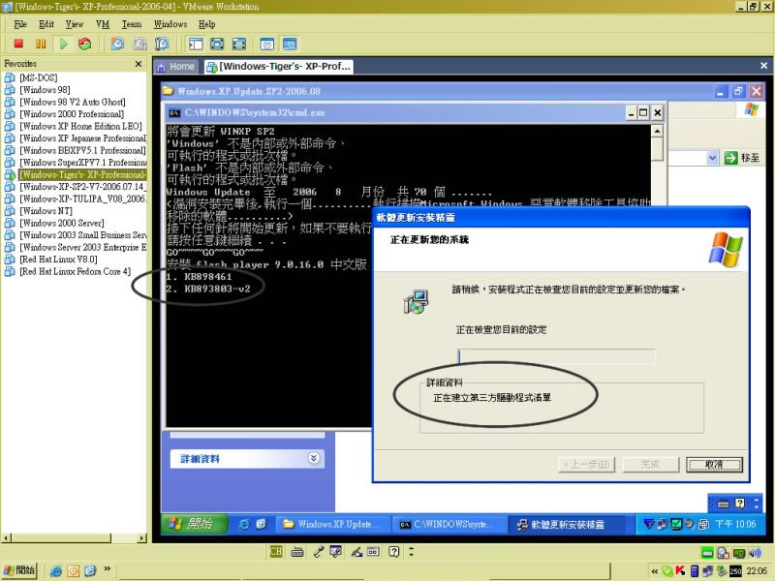Select [Windows SuperXPV7.1 Professional] favorite
This screenshot has height=581, width=775.
[76, 163]
